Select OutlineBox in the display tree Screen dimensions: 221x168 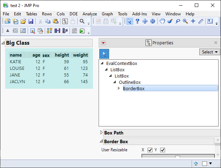(x=130, y=82)
